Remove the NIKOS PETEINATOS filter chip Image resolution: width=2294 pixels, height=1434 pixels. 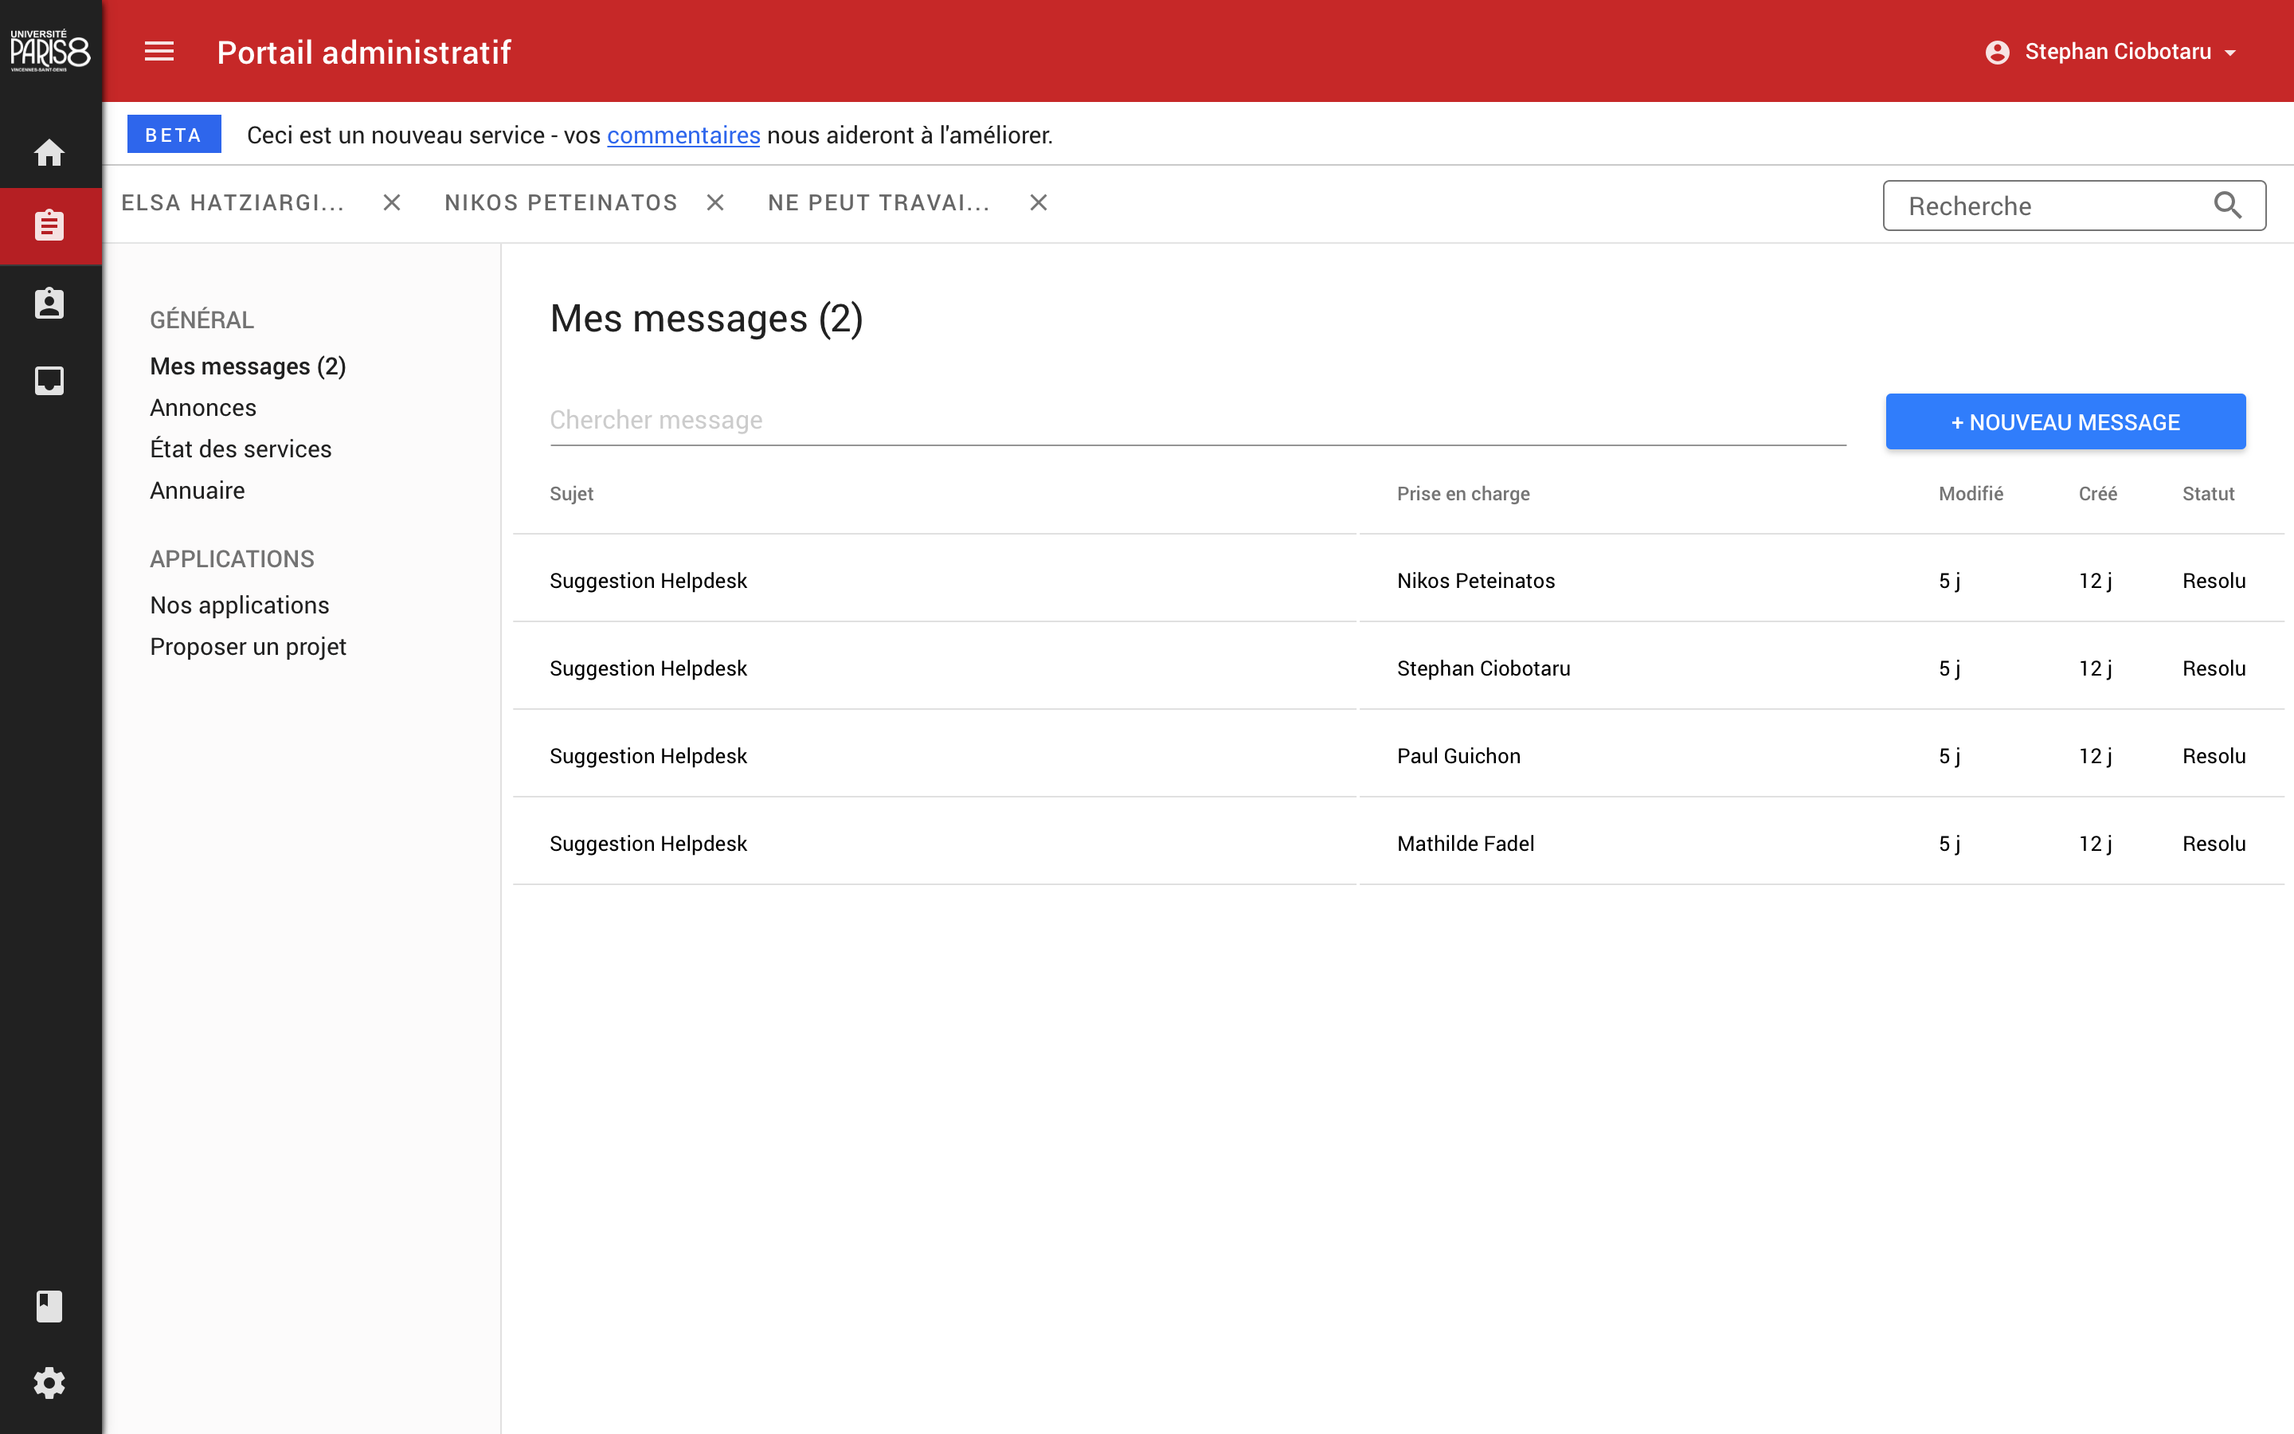[716, 202]
